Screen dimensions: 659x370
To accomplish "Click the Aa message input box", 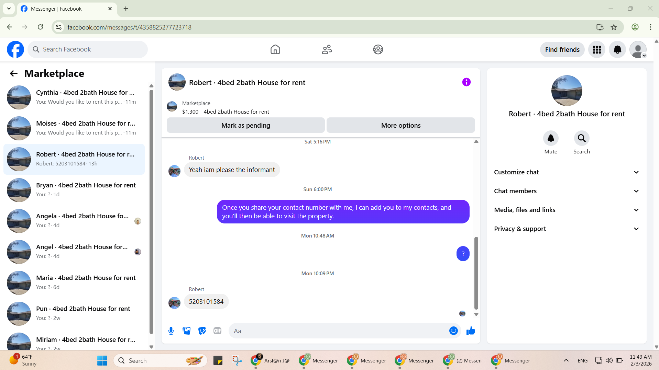I will [339, 331].
